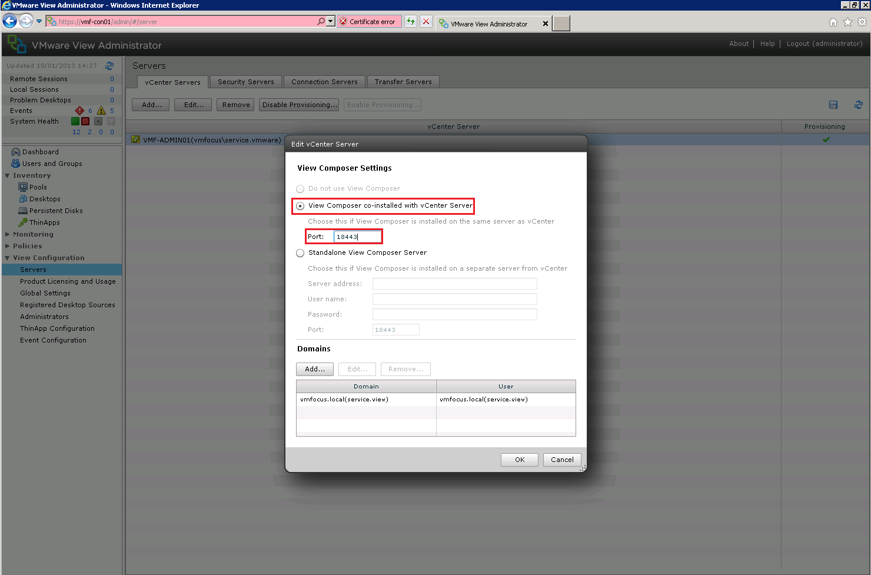Switch to the Connection Servers tab

tap(324, 82)
